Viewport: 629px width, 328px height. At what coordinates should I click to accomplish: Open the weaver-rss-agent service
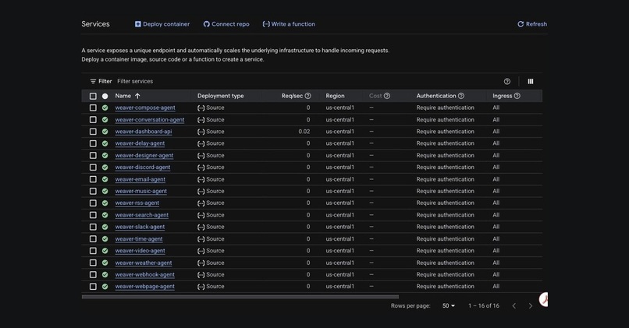point(137,203)
